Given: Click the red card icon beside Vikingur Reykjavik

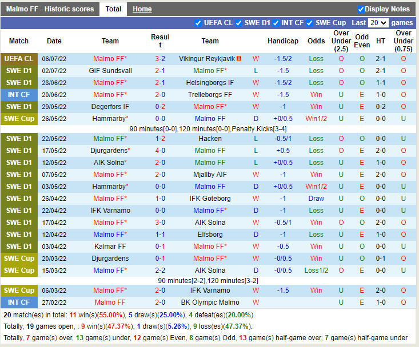Looking at the screenshot, I should coord(239,59).
